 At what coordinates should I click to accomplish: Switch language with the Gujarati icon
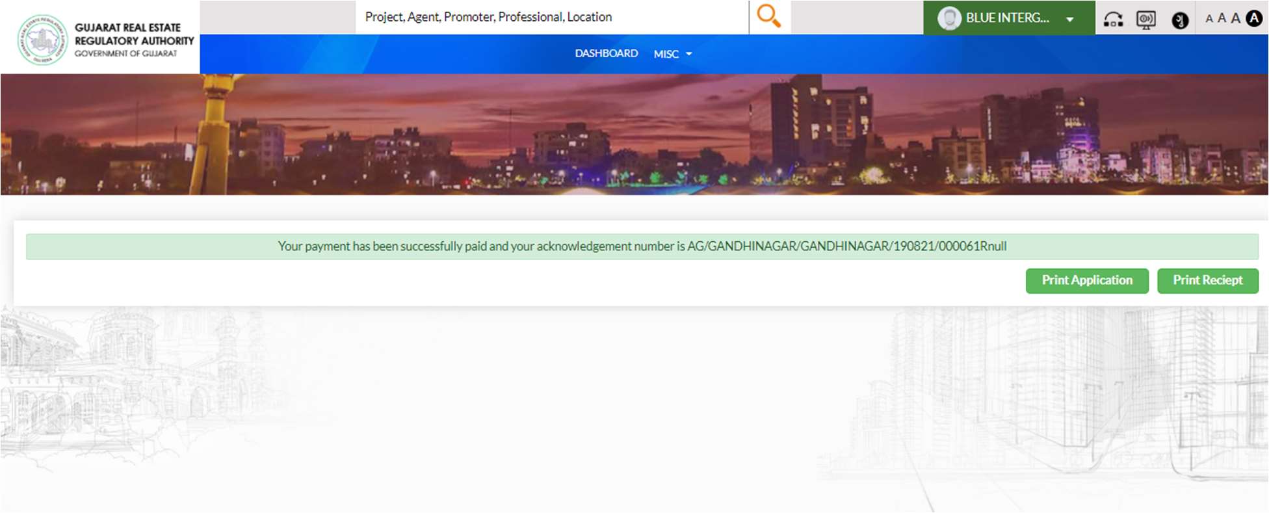[1180, 20]
